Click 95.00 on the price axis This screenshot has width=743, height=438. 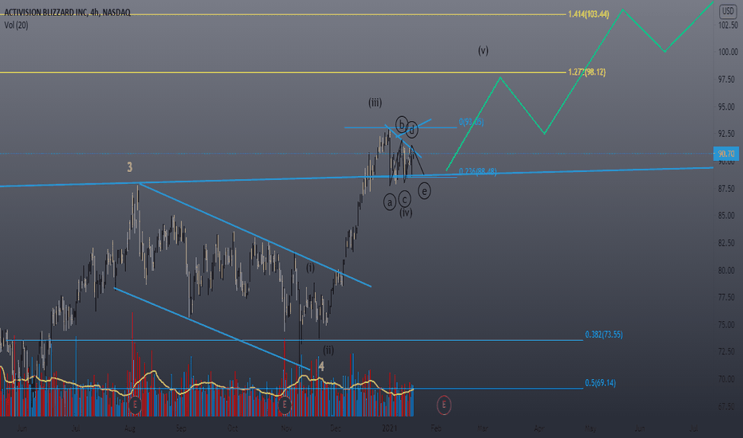(x=726, y=107)
